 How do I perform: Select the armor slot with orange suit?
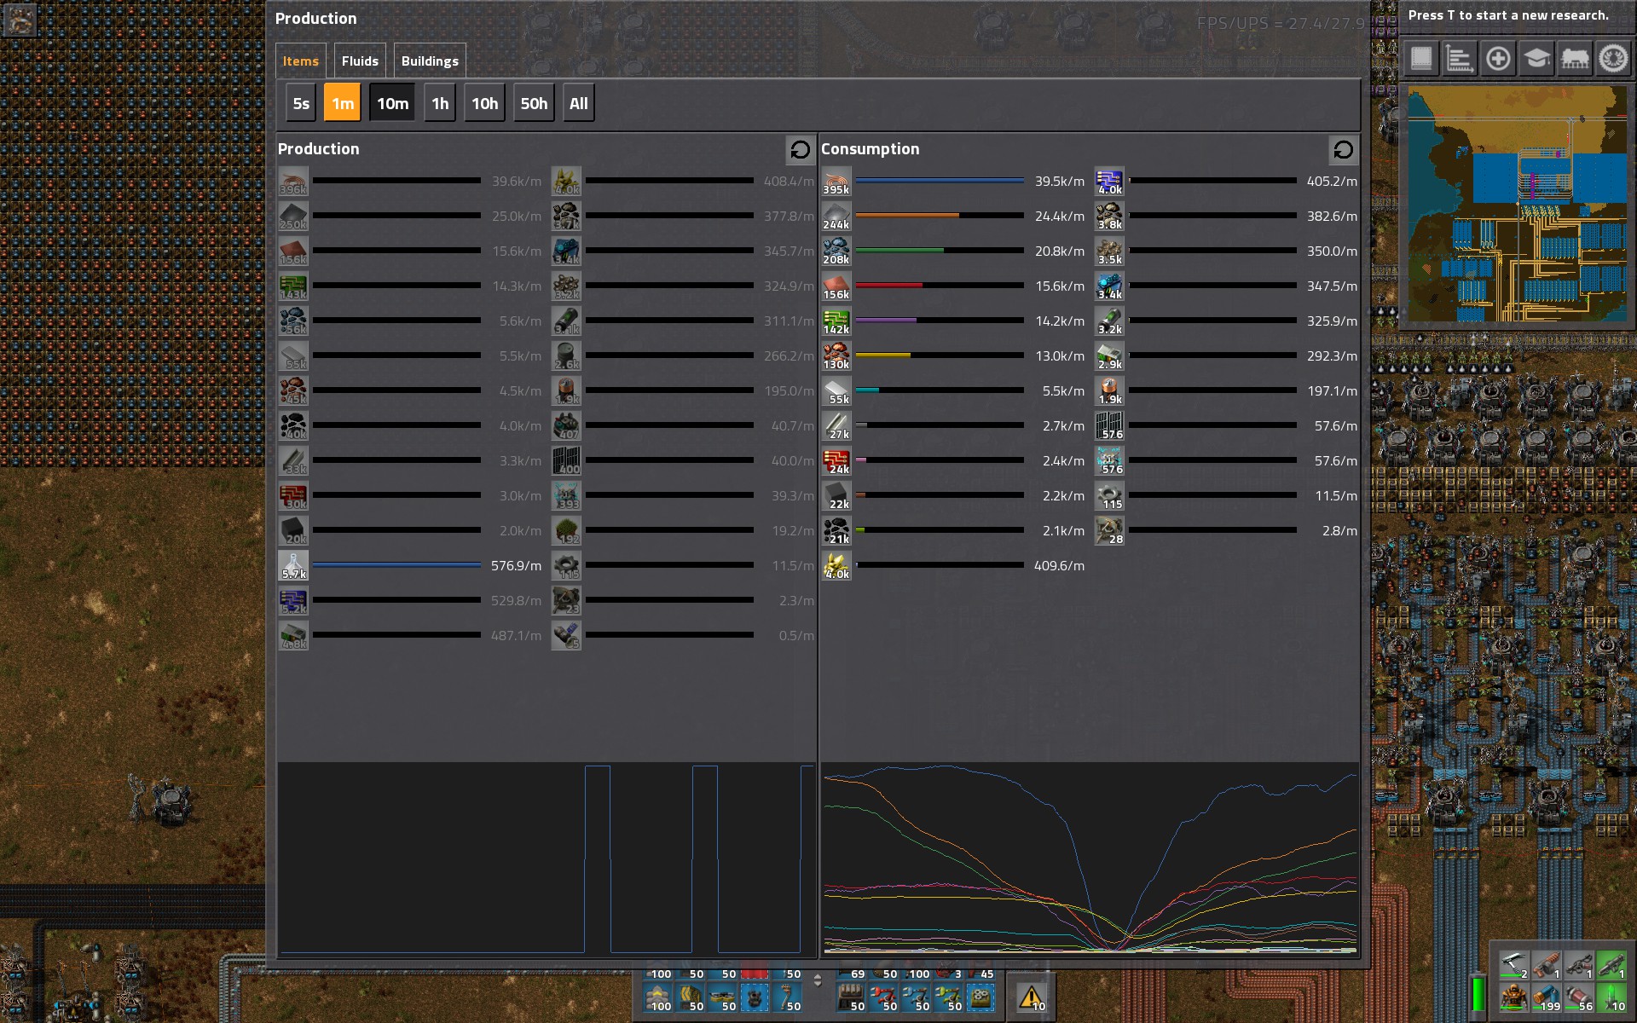point(1513,997)
